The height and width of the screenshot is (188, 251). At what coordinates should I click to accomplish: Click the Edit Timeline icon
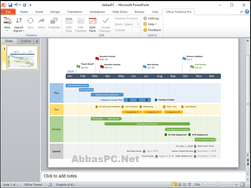tap(81, 21)
